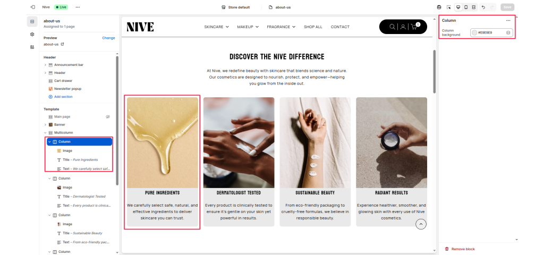
Task: Click the exit editor icon
Action: pyautogui.click(x=32, y=7)
